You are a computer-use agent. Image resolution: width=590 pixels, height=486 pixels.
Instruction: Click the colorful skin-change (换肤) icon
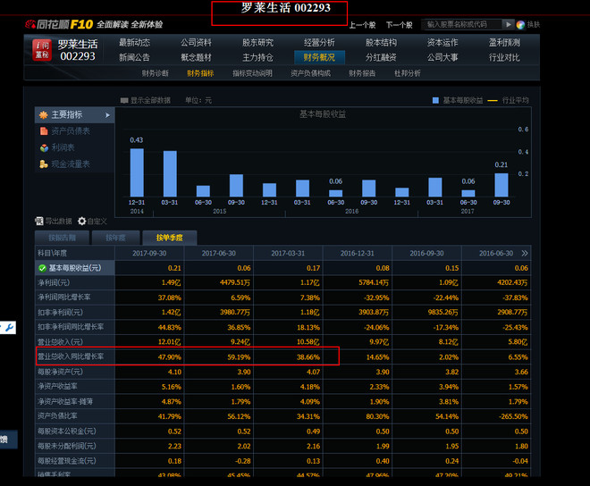pos(520,25)
